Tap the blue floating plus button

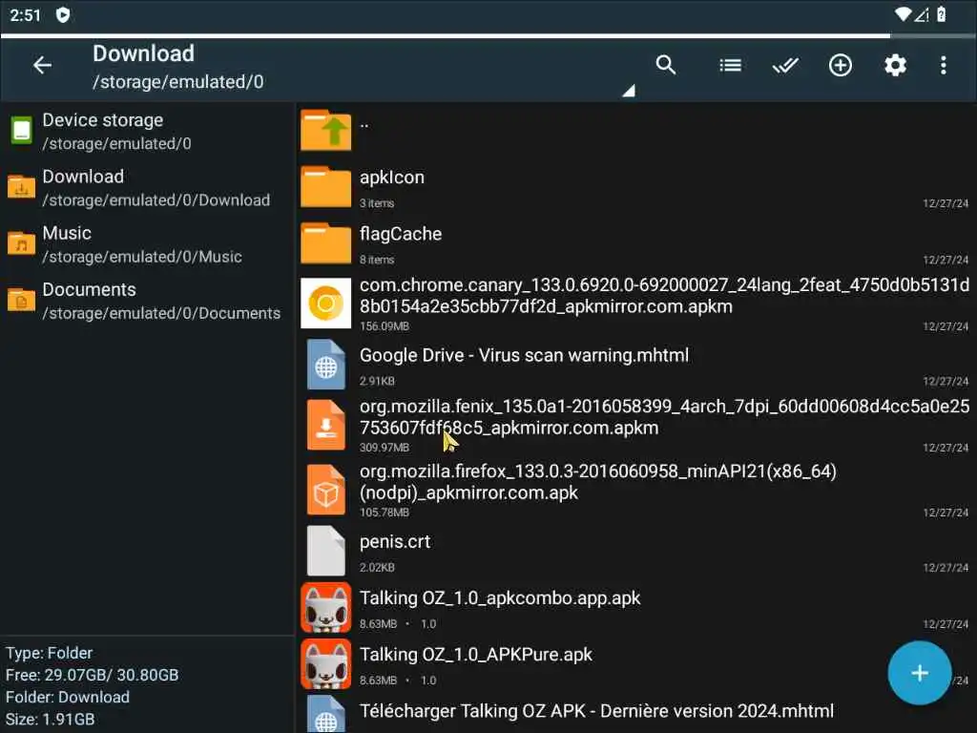pyautogui.click(x=919, y=673)
